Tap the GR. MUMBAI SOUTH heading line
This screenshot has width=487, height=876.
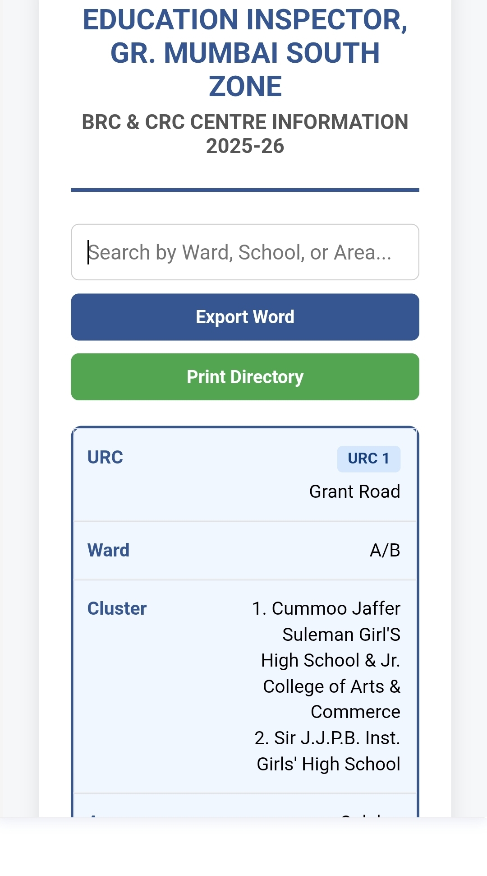pos(245,53)
